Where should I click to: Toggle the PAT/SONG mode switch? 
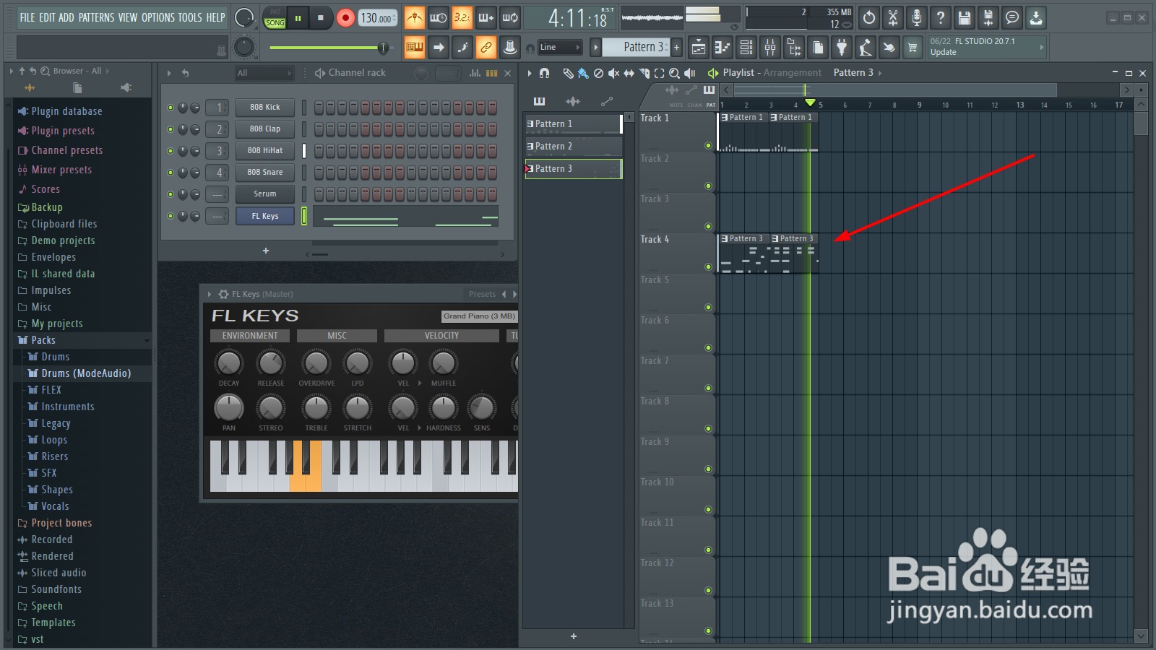275,17
